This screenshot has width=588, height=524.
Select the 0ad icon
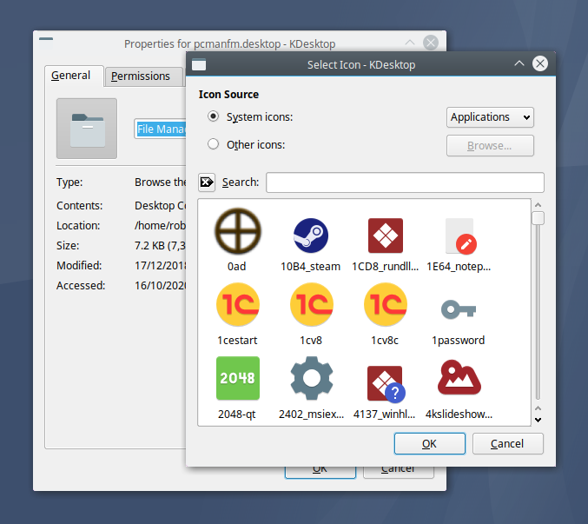tap(237, 231)
